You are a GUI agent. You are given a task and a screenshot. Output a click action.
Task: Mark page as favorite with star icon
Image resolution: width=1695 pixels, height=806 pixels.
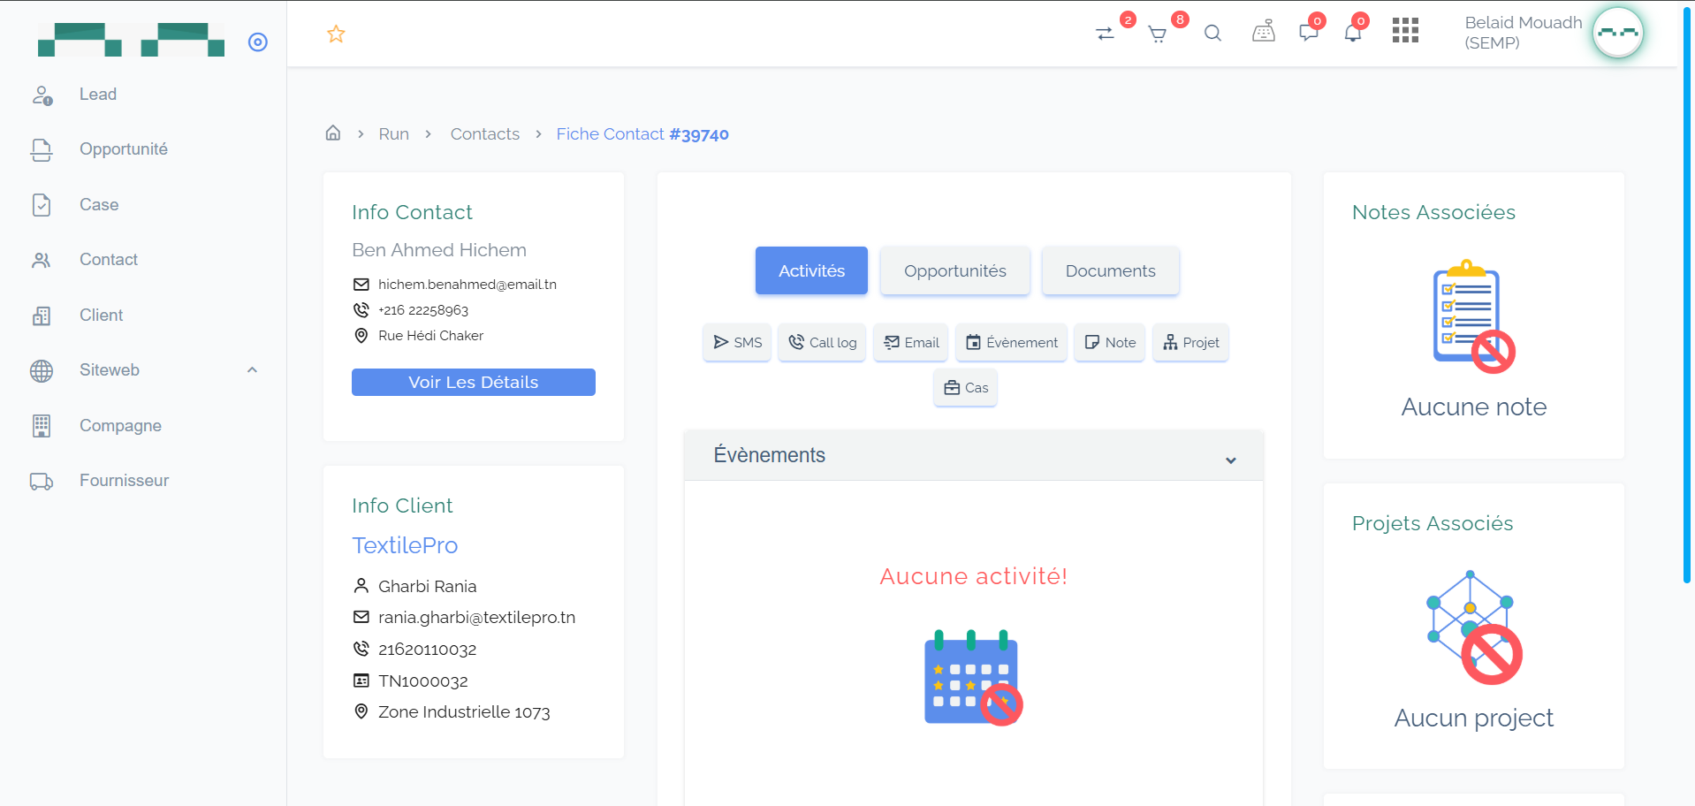click(x=336, y=34)
